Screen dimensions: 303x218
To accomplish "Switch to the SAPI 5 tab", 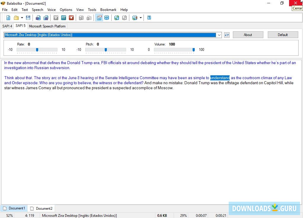I will pos(20,26).
